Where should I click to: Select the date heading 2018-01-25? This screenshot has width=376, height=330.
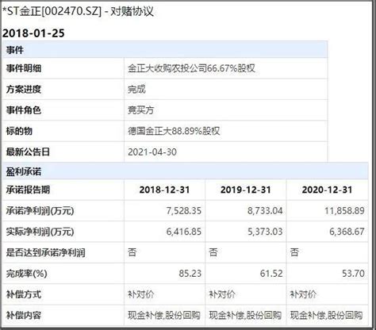pos(33,33)
